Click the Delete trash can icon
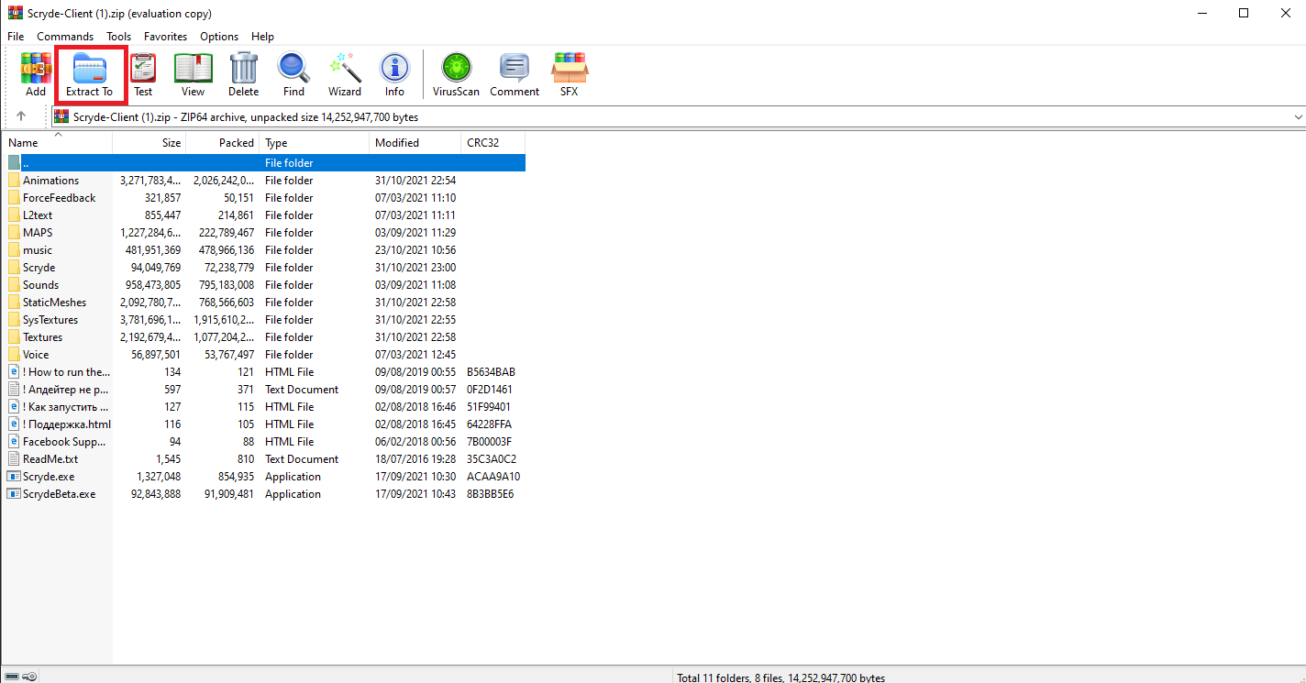Image resolution: width=1306 pixels, height=683 pixels. tap(243, 74)
